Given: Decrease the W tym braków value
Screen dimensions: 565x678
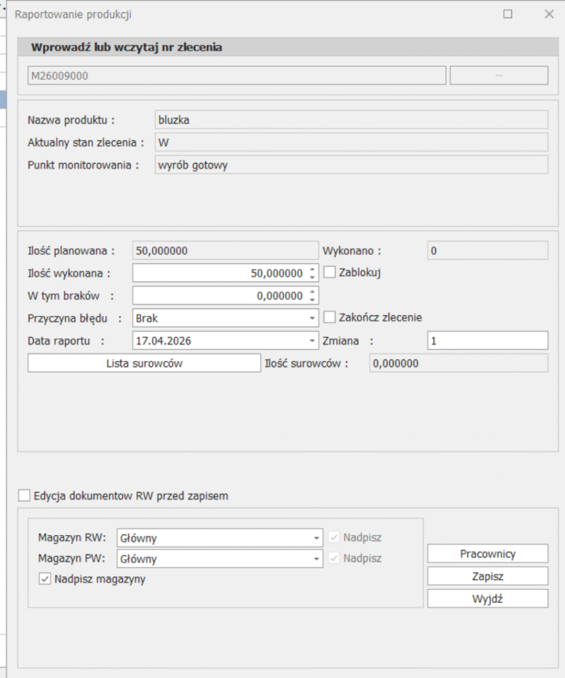Looking at the screenshot, I should click(313, 299).
